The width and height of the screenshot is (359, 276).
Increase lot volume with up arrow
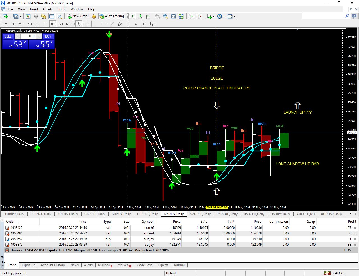[39, 36]
